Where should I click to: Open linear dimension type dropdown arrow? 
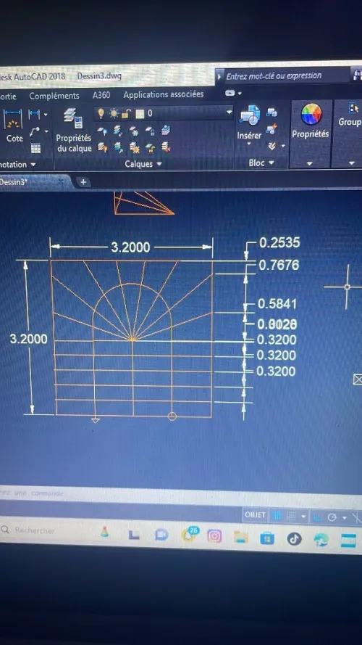[x=45, y=115]
